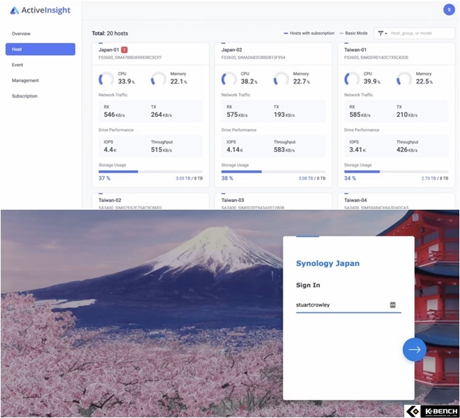Image resolution: width=460 pixels, height=418 pixels.
Task: Open the Taiwan-02 host card title
Action: click(109, 201)
